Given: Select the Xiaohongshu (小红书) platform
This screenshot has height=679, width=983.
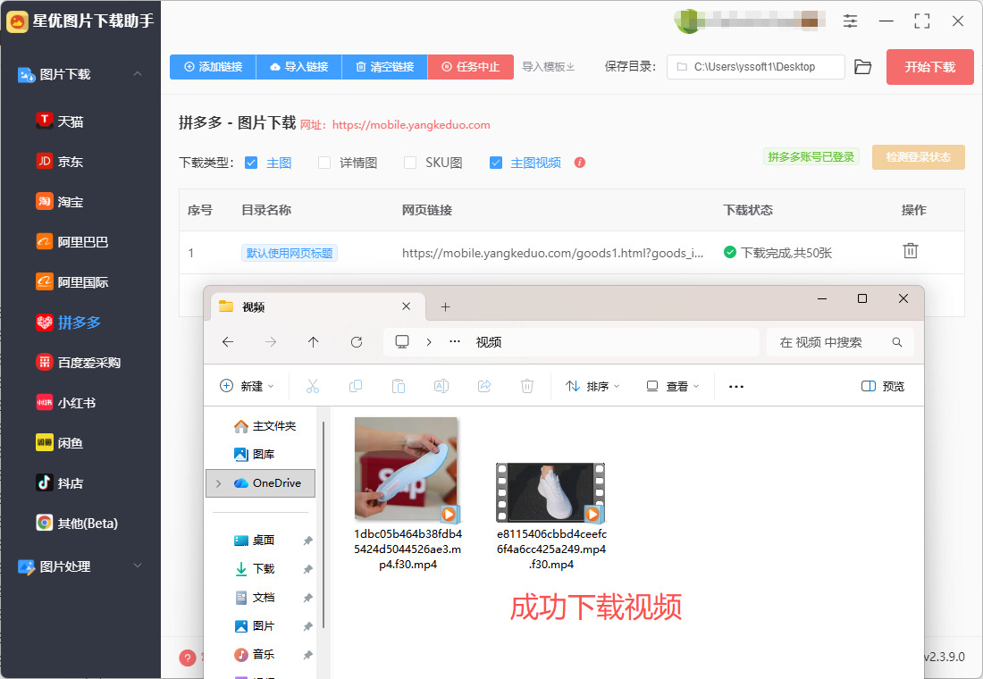Looking at the screenshot, I should (66, 403).
